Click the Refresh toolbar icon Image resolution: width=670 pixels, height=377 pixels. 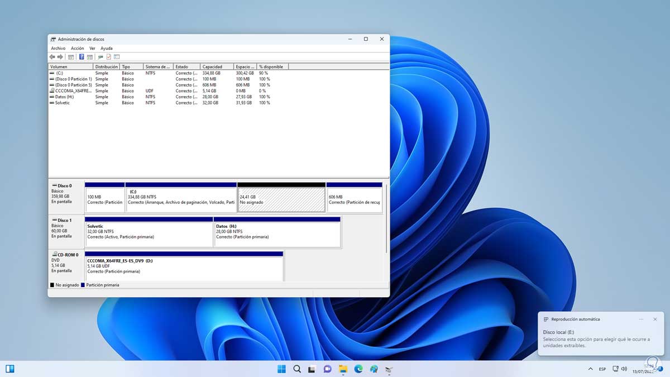[100, 57]
